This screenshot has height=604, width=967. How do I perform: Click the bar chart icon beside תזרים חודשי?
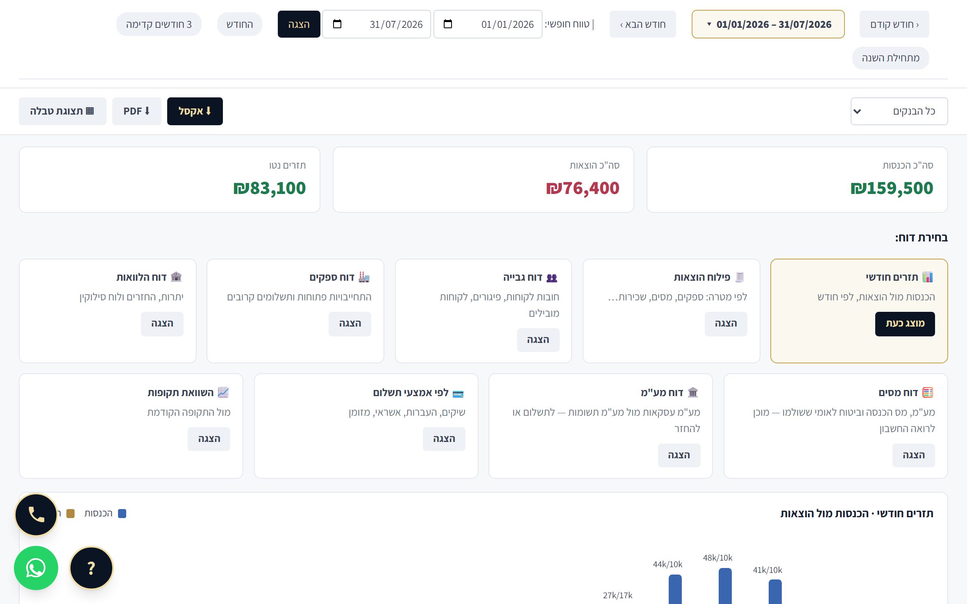tap(928, 277)
